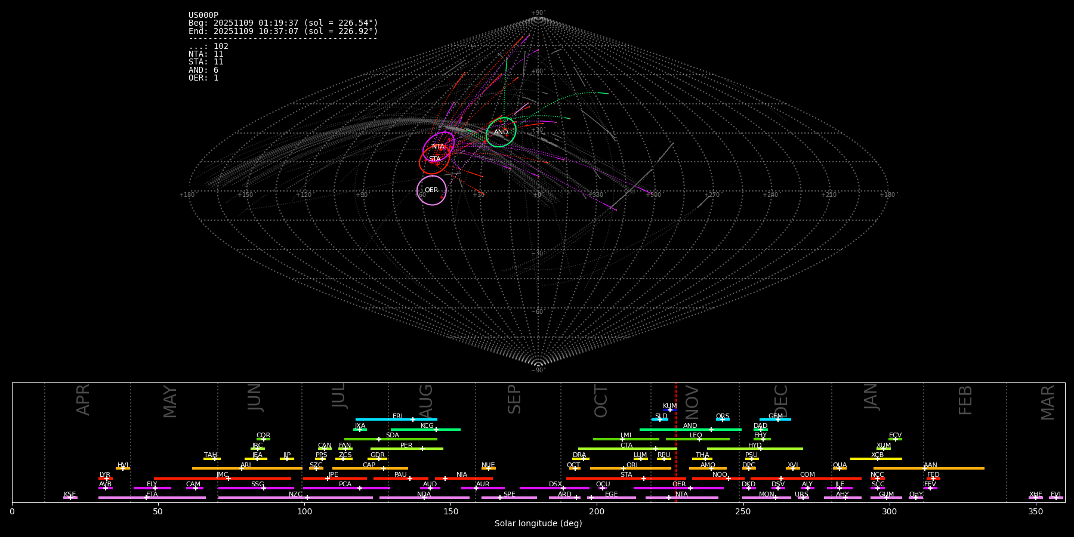The image size is (1074, 537).
Task: Click the station code US000P text
Action: tap(203, 16)
